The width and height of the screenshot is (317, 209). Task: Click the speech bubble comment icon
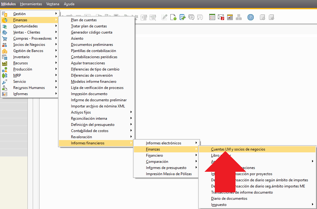pos(191,17)
